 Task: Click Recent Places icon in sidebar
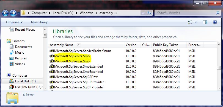[x=12, y=29]
